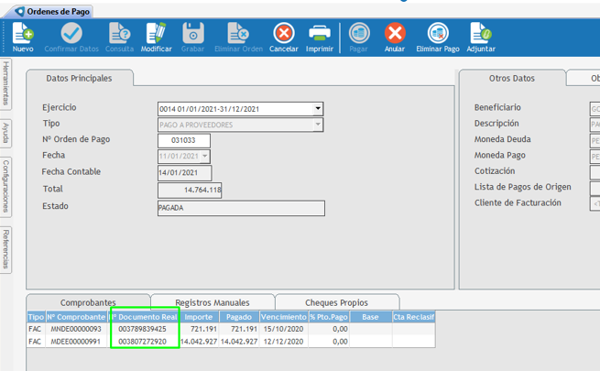
Task: Click the Fecha Contable input field
Action: tap(184, 172)
